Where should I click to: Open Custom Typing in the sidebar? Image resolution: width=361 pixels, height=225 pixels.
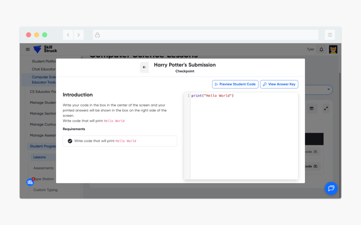(45, 190)
